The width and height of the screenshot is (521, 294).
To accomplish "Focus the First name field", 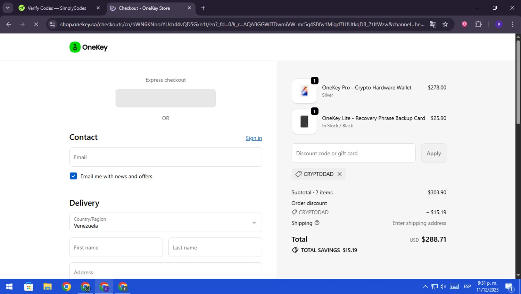I will (x=116, y=247).
